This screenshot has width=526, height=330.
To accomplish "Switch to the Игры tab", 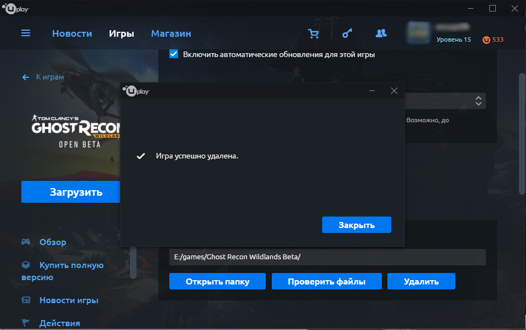I will [122, 33].
